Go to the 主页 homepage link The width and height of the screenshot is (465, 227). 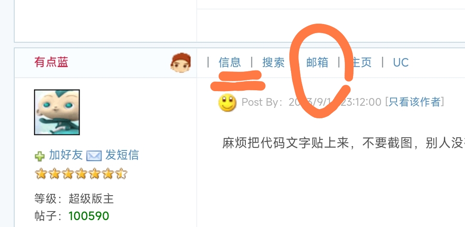[x=361, y=62]
